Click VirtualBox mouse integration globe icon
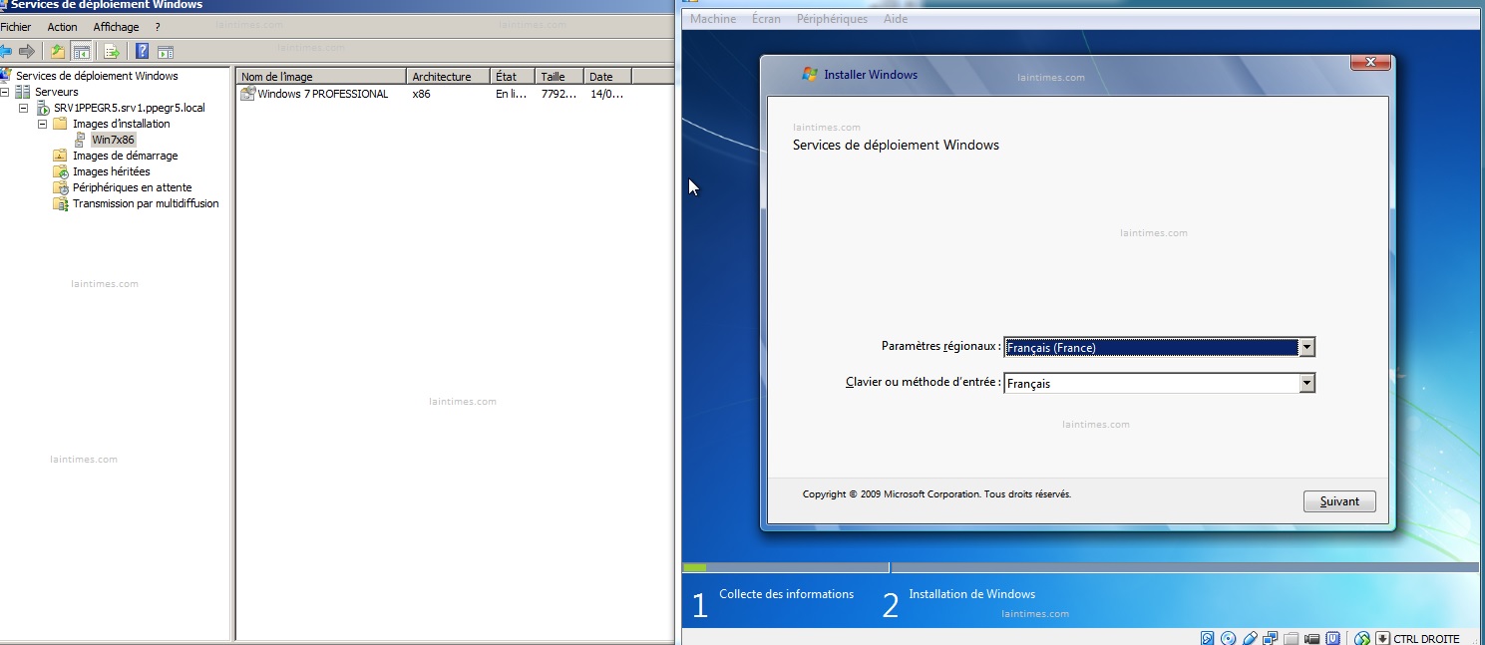Viewport: 1485px width, 645px height. (x=1362, y=638)
